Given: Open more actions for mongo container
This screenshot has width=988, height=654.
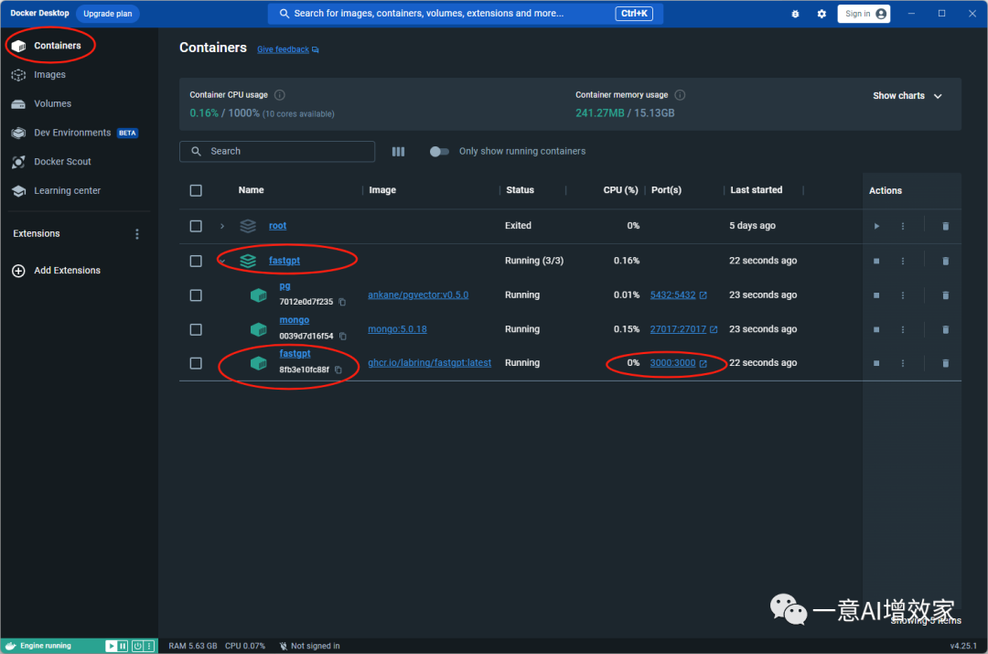Looking at the screenshot, I should [903, 329].
